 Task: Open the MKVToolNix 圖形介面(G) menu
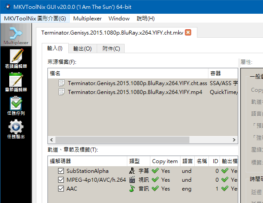point(35,19)
